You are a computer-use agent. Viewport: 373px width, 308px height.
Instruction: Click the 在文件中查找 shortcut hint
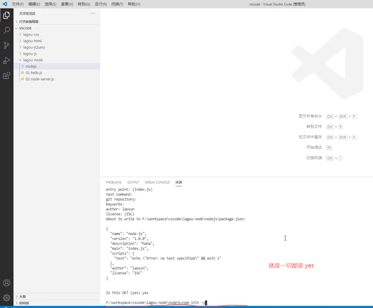(310, 137)
